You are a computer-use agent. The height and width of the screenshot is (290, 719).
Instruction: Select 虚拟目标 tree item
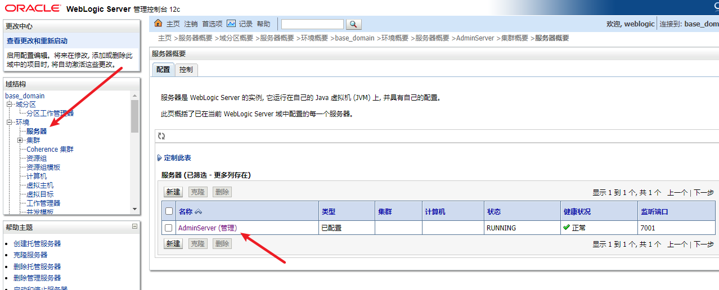tap(40, 194)
